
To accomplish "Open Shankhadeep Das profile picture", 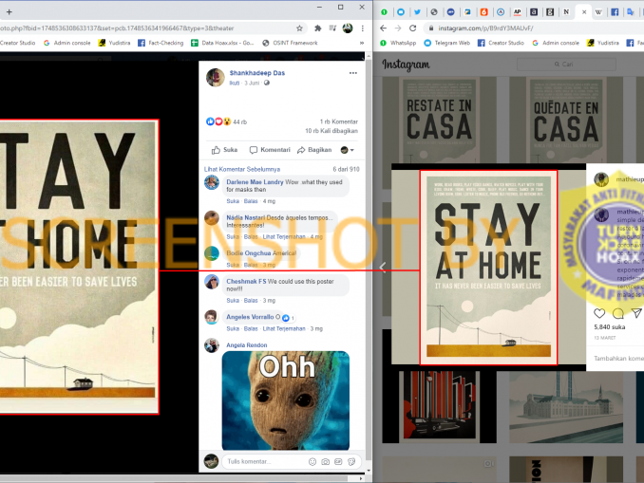I will [216, 78].
